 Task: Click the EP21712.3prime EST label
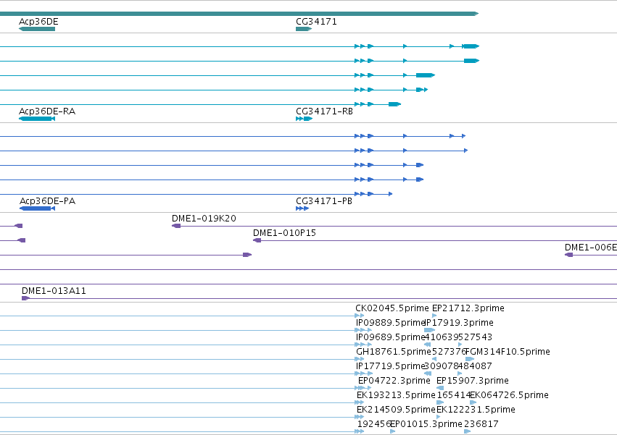coord(468,308)
